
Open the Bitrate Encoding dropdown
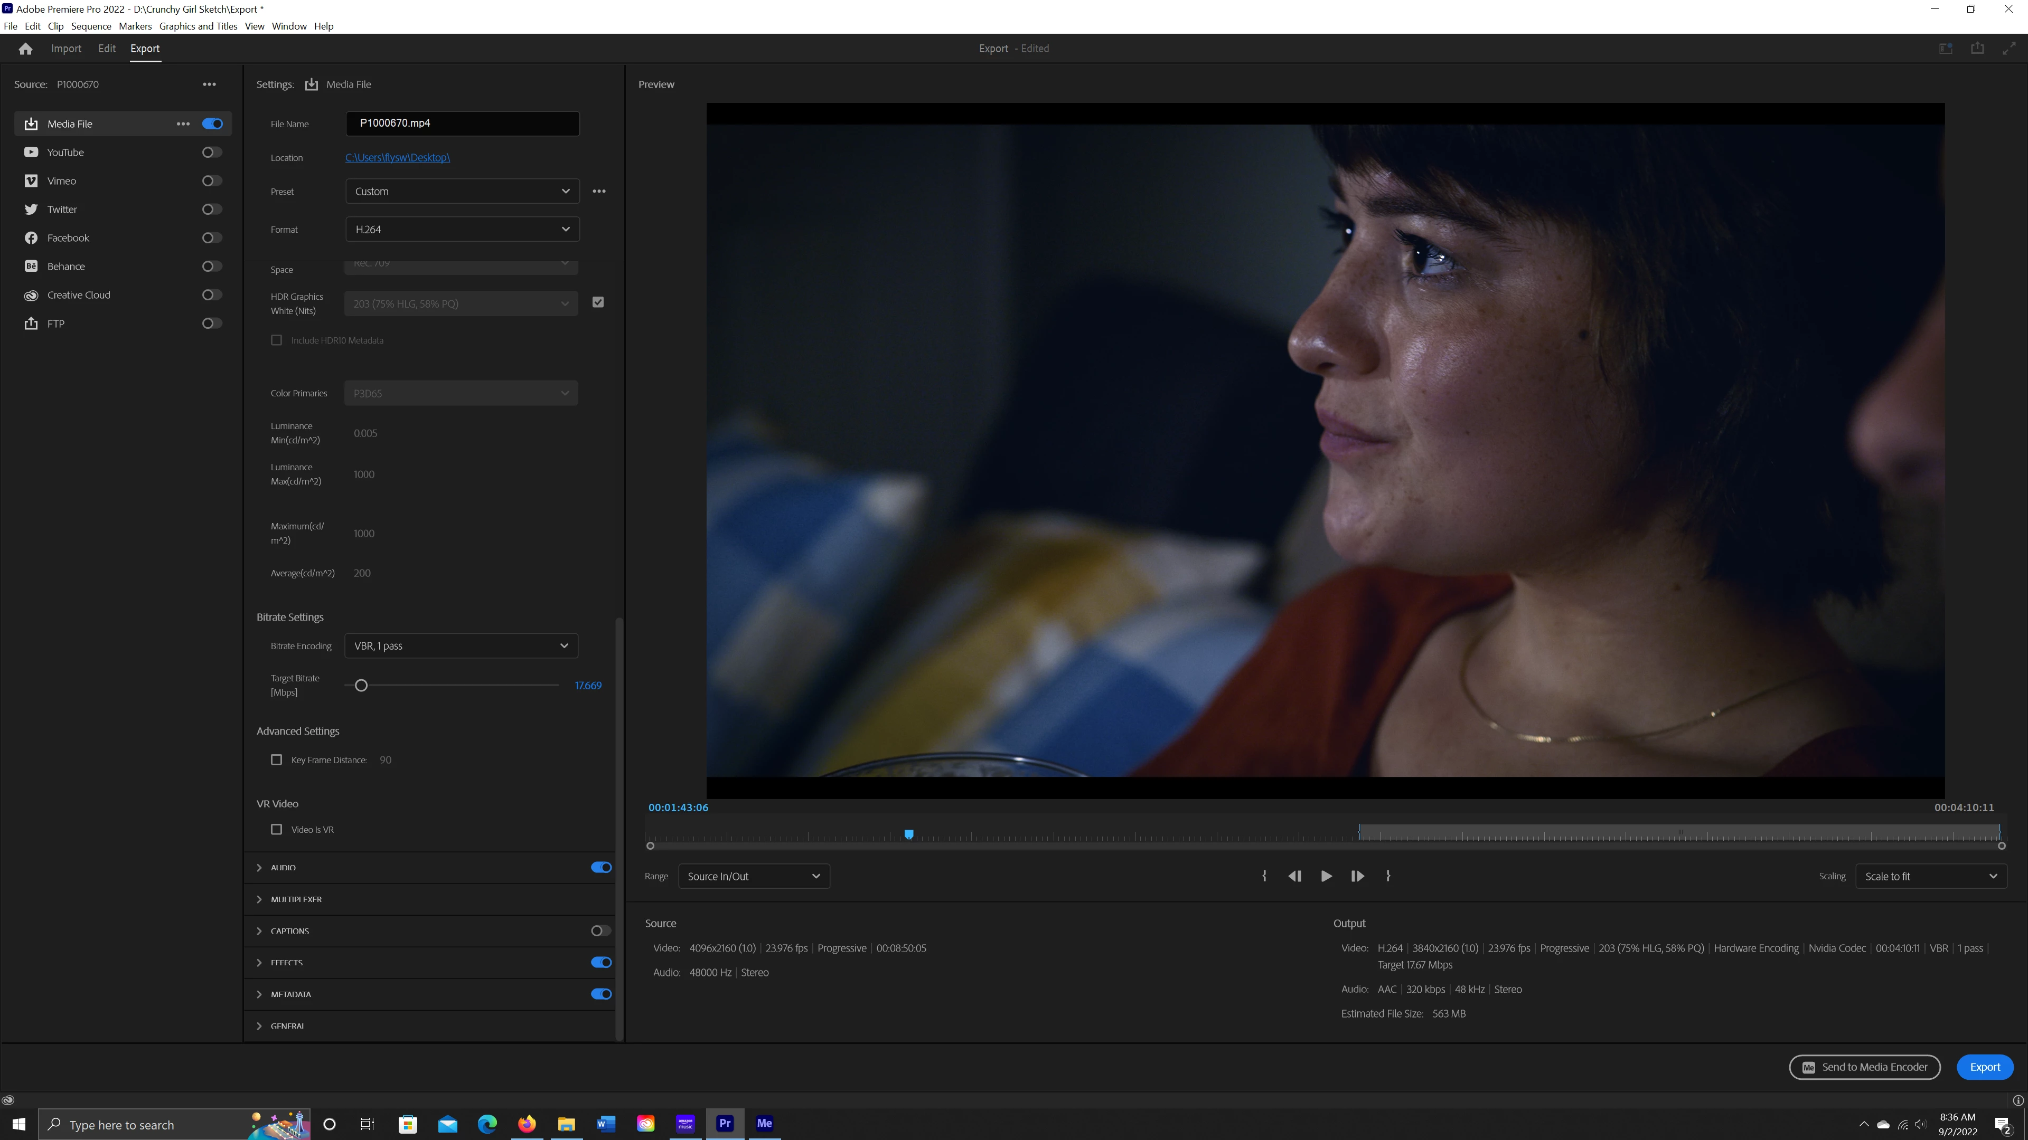point(461,646)
